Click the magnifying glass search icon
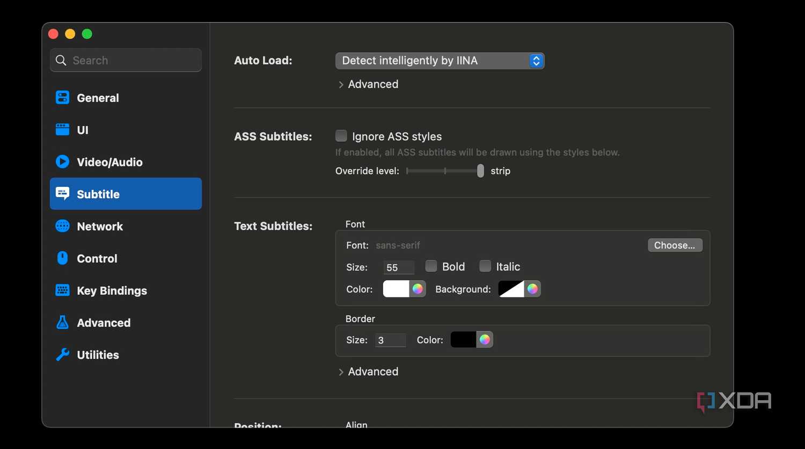 (61, 60)
